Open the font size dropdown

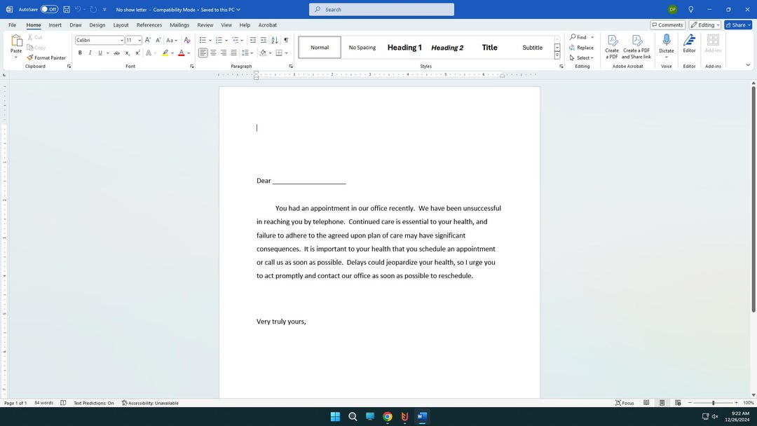(139, 40)
